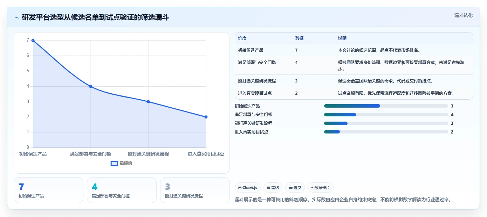Click the 漏斗转化 tag in the header

(x=464, y=15)
